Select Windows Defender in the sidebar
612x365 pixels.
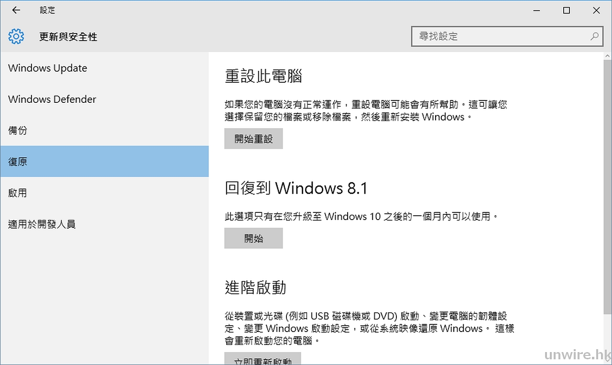click(x=52, y=99)
